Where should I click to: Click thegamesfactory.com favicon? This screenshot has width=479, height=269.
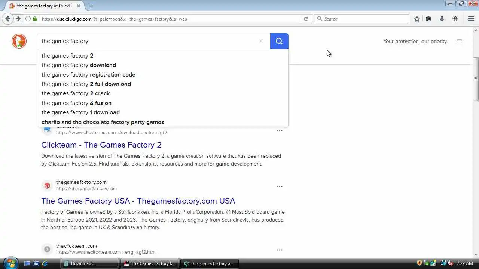(47, 185)
